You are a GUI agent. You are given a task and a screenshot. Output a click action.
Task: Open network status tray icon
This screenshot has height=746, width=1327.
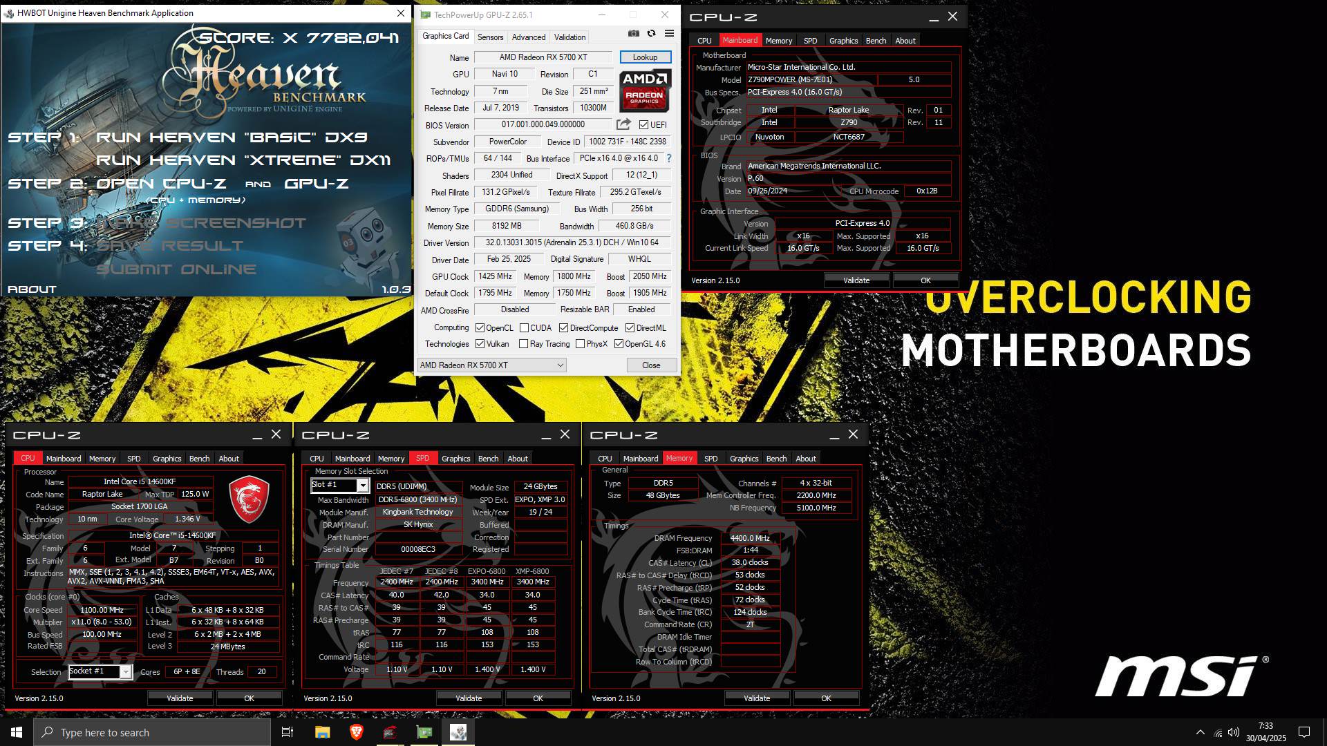(x=1218, y=732)
